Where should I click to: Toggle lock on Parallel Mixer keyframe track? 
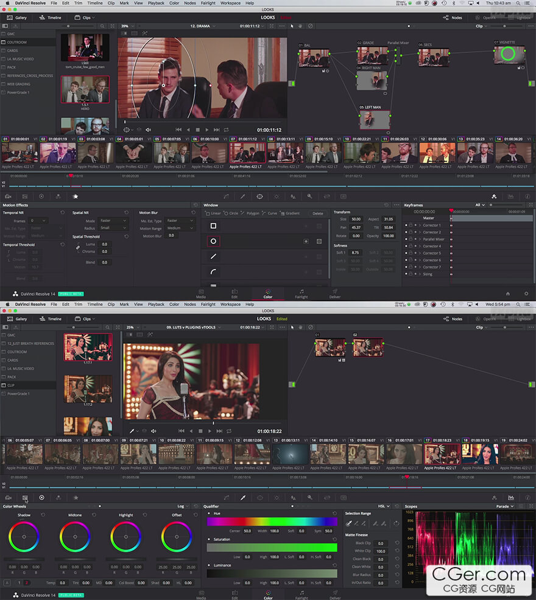click(x=411, y=239)
